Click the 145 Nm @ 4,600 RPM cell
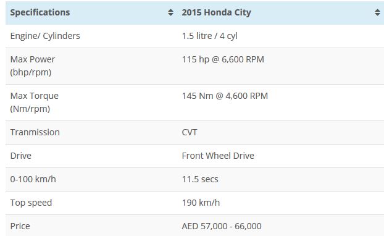Viewport: 384px width, 236px height. point(225,96)
